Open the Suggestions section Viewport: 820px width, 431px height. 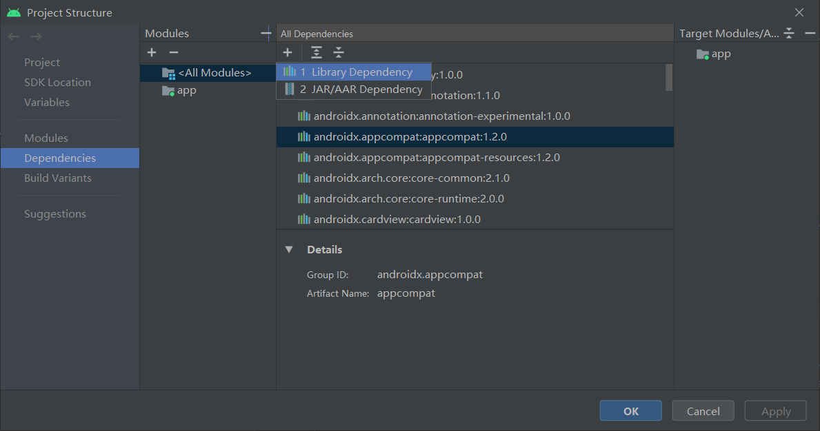tap(55, 214)
